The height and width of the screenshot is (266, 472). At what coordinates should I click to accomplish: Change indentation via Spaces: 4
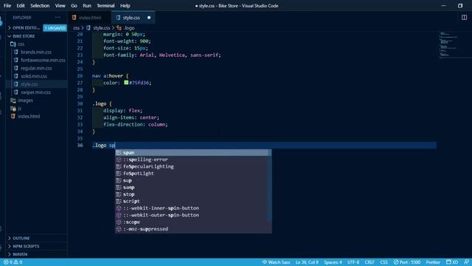[x=333, y=262]
